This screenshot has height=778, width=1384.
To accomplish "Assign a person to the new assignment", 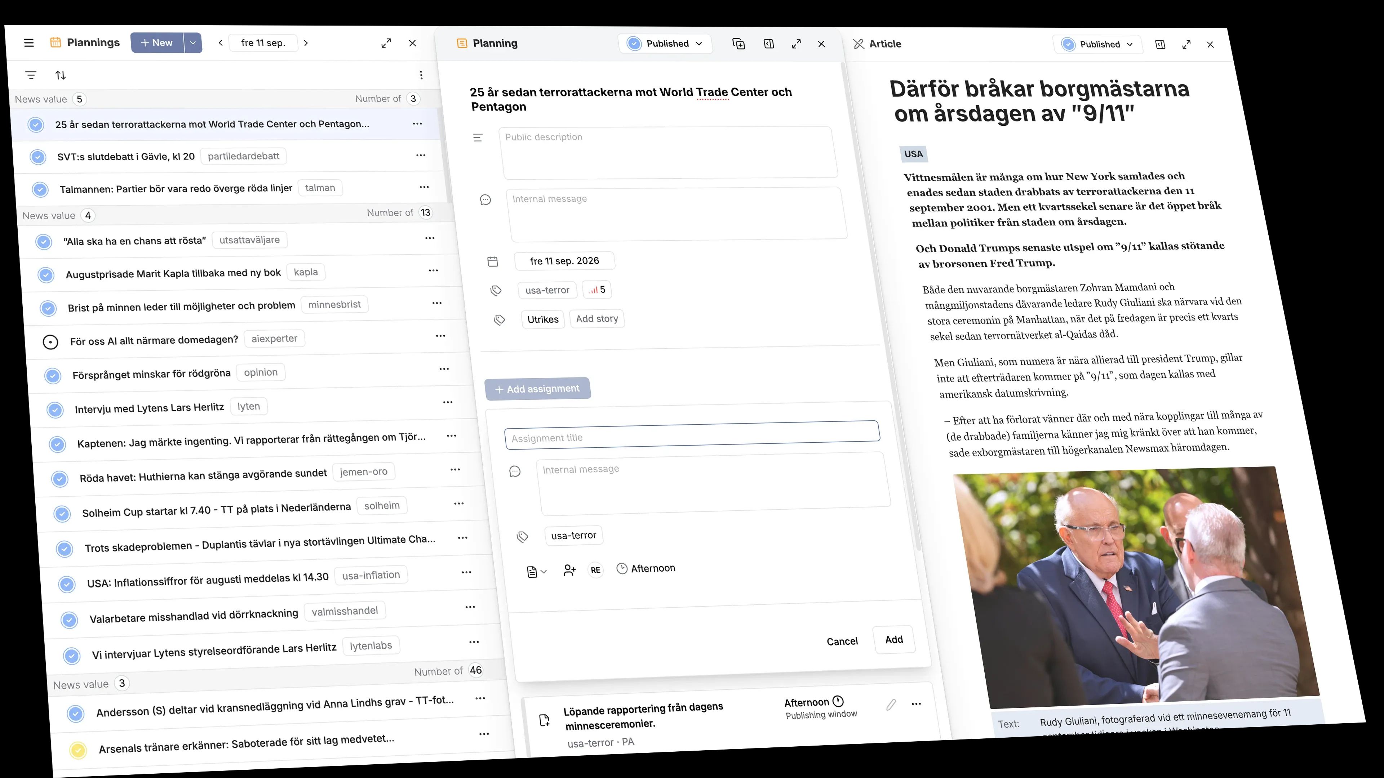I will click(x=569, y=570).
